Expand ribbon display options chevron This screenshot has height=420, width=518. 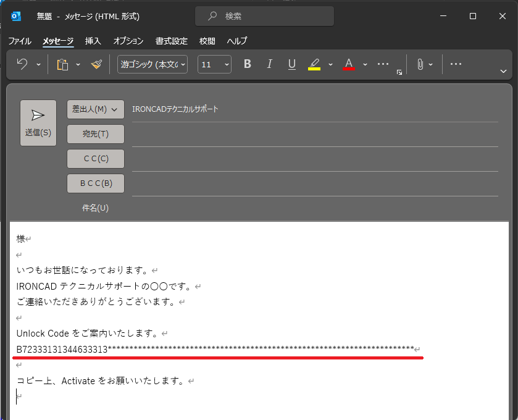coord(503,71)
